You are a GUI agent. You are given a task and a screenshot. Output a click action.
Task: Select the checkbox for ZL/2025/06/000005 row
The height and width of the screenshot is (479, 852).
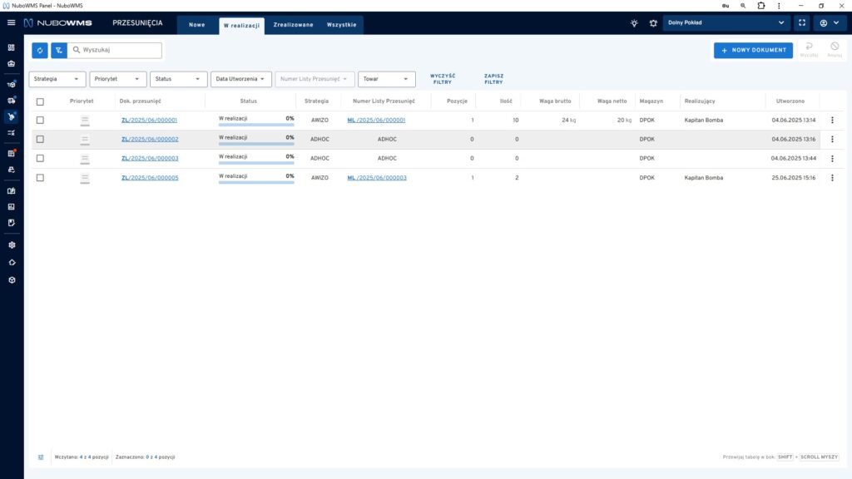click(40, 177)
